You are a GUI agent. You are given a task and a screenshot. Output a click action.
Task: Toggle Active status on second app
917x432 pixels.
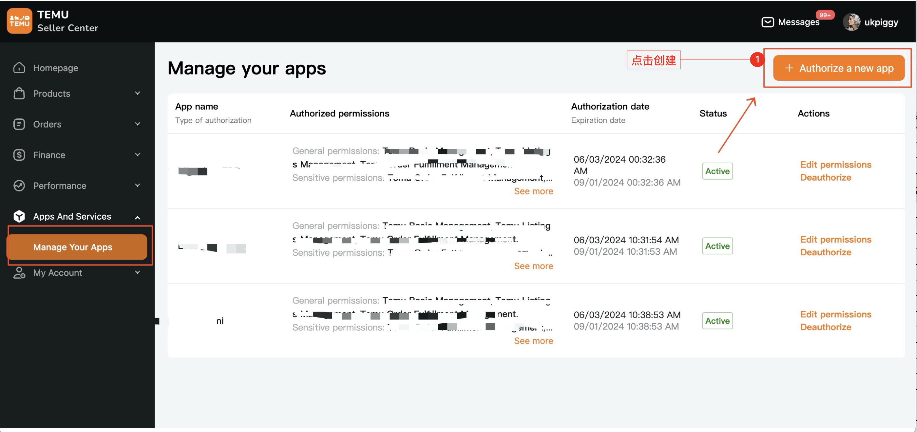718,246
